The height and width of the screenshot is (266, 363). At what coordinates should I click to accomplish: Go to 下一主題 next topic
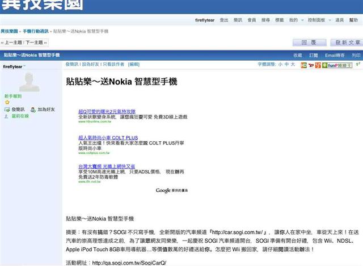click(x=34, y=43)
